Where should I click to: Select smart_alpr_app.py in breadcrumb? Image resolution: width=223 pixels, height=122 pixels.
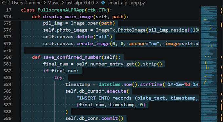(x=126, y=3)
